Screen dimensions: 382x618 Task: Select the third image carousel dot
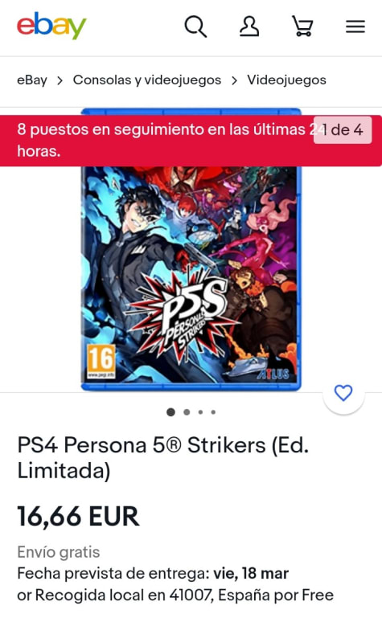(x=201, y=412)
